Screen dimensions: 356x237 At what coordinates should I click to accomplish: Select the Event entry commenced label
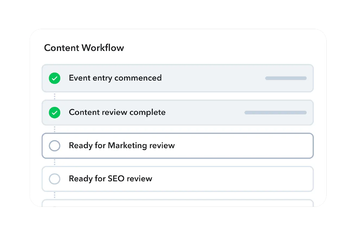pos(115,78)
